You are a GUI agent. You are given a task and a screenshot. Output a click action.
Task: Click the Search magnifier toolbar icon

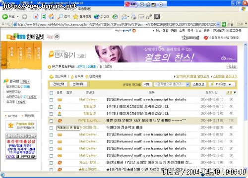point(60,16)
